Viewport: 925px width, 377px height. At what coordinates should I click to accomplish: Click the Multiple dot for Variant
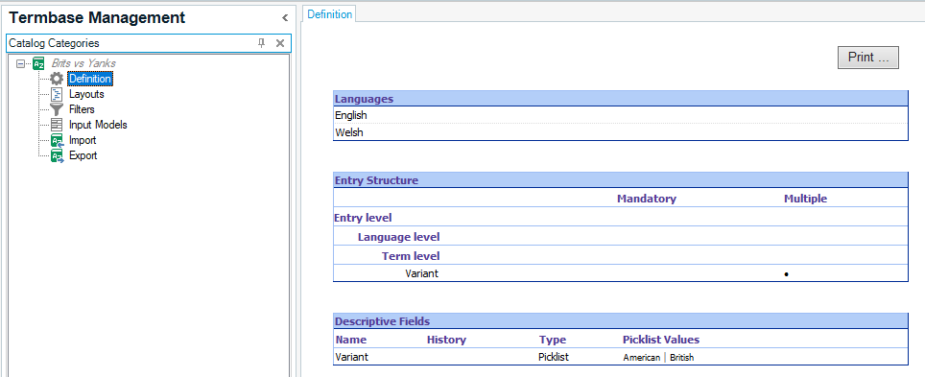tap(787, 274)
